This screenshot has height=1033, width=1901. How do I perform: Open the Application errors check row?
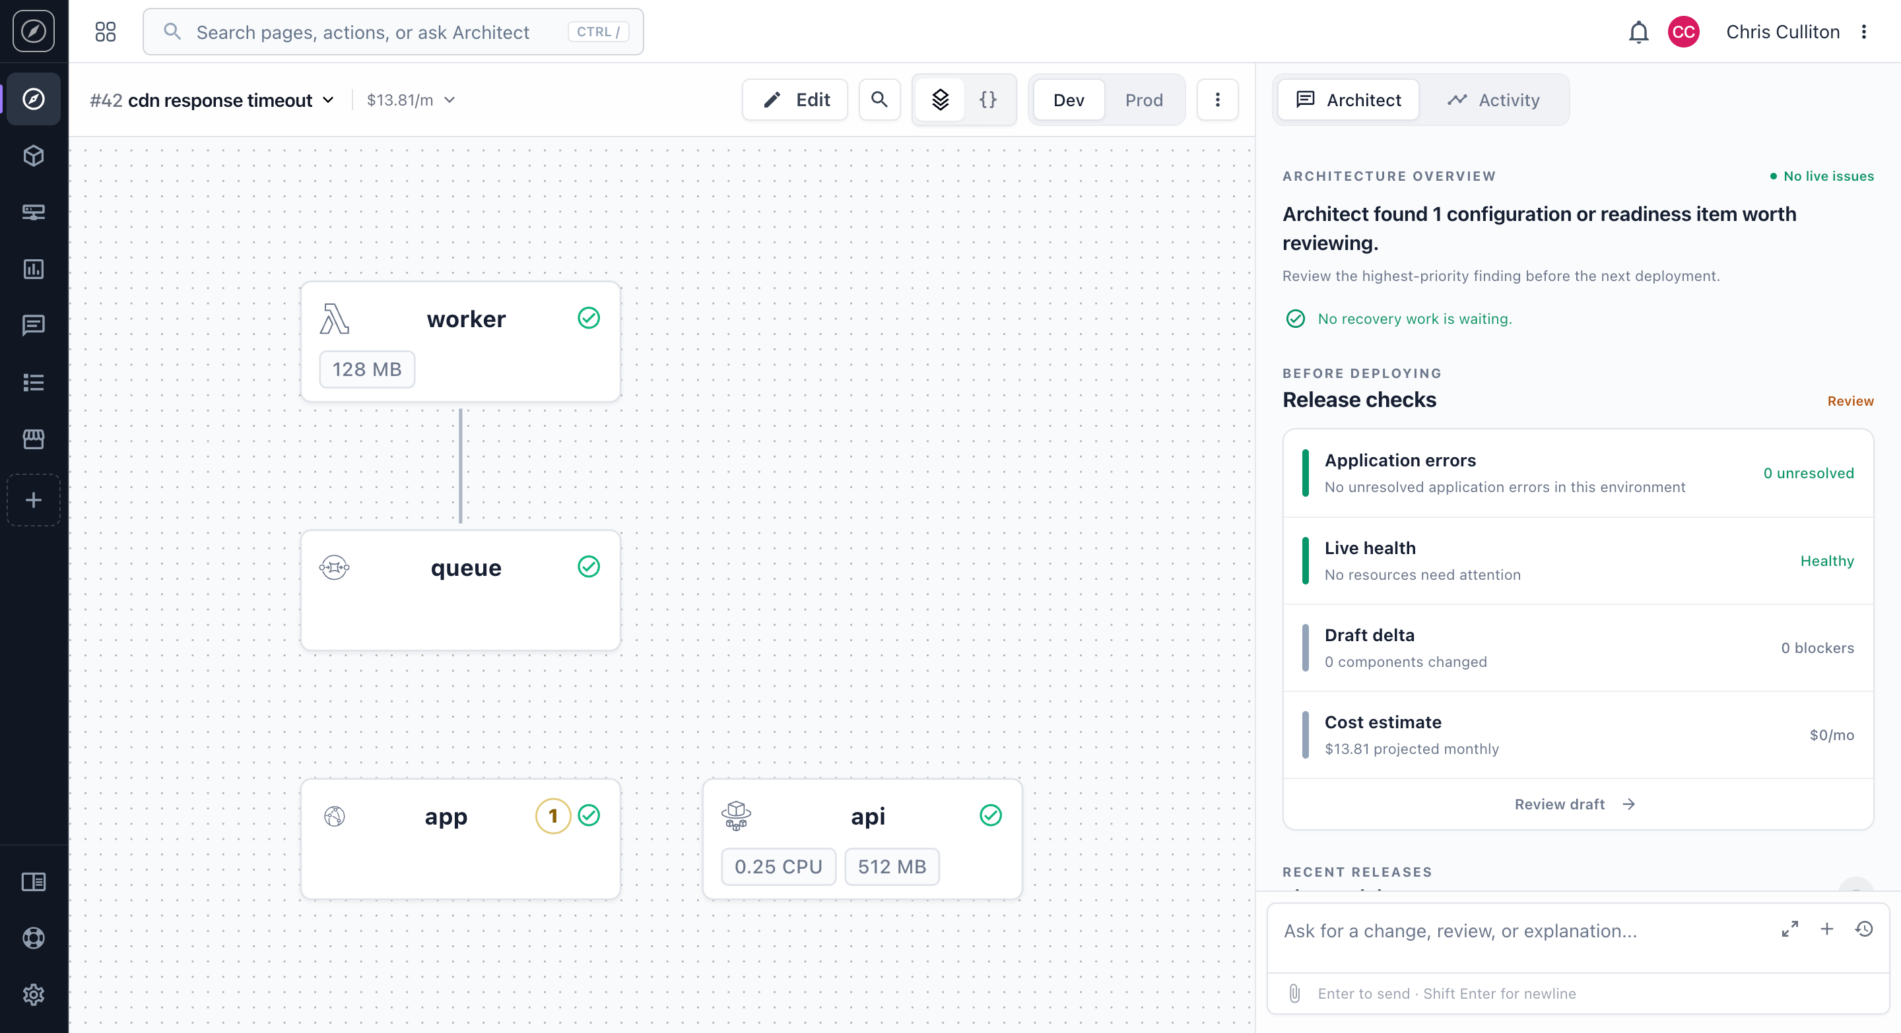[x=1578, y=474]
